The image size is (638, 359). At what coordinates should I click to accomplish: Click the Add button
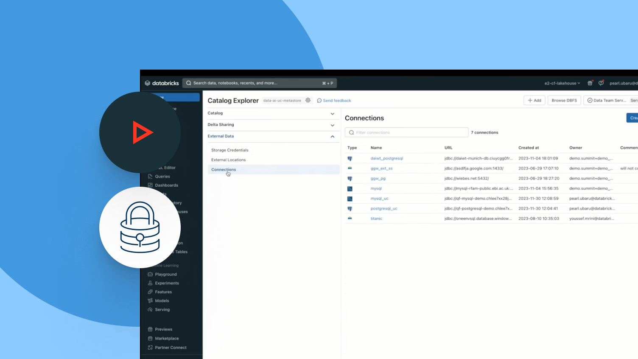(x=534, y=101)
